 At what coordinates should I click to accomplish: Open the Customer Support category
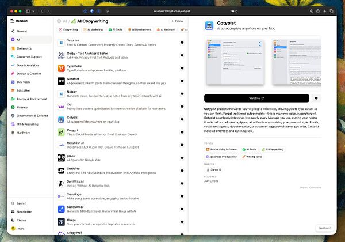pos(29,57)
